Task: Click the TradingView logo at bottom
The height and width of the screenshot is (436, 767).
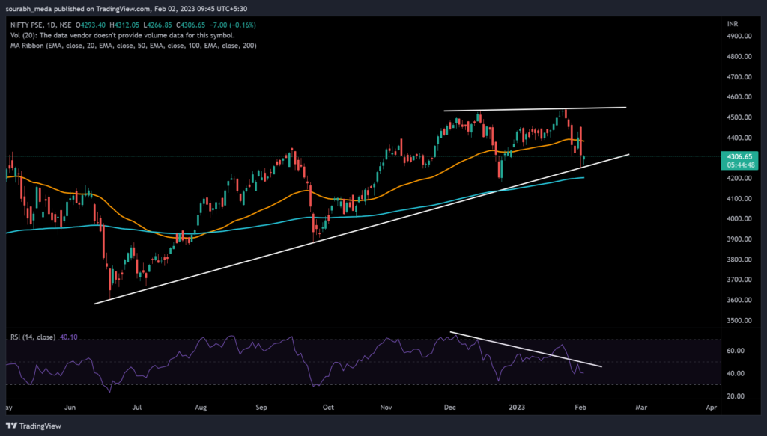Action: pyautogui.click(x=34, y=426)
